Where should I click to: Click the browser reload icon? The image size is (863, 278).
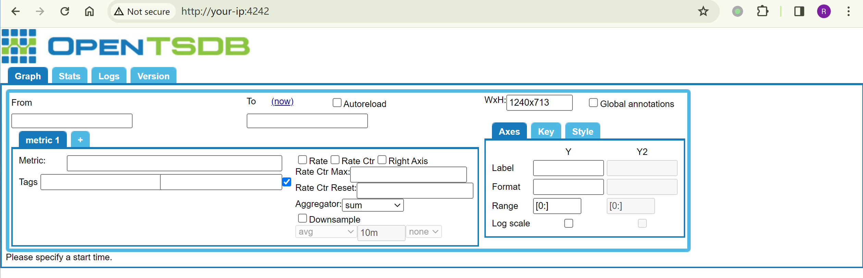(x=65, y=11)
